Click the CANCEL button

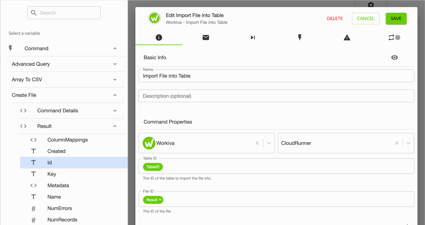tap(365, 19)
